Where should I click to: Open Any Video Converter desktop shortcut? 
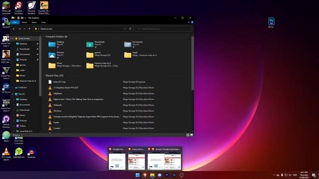coord(19,140)
